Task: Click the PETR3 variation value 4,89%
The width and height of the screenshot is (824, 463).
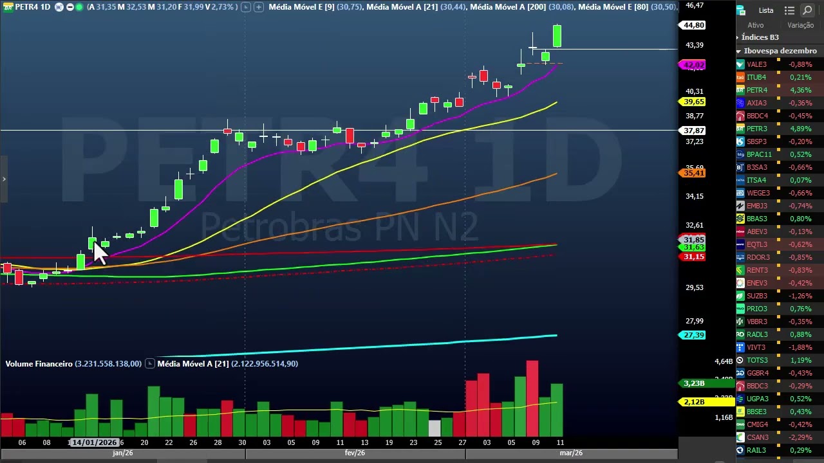Action: 800,129
